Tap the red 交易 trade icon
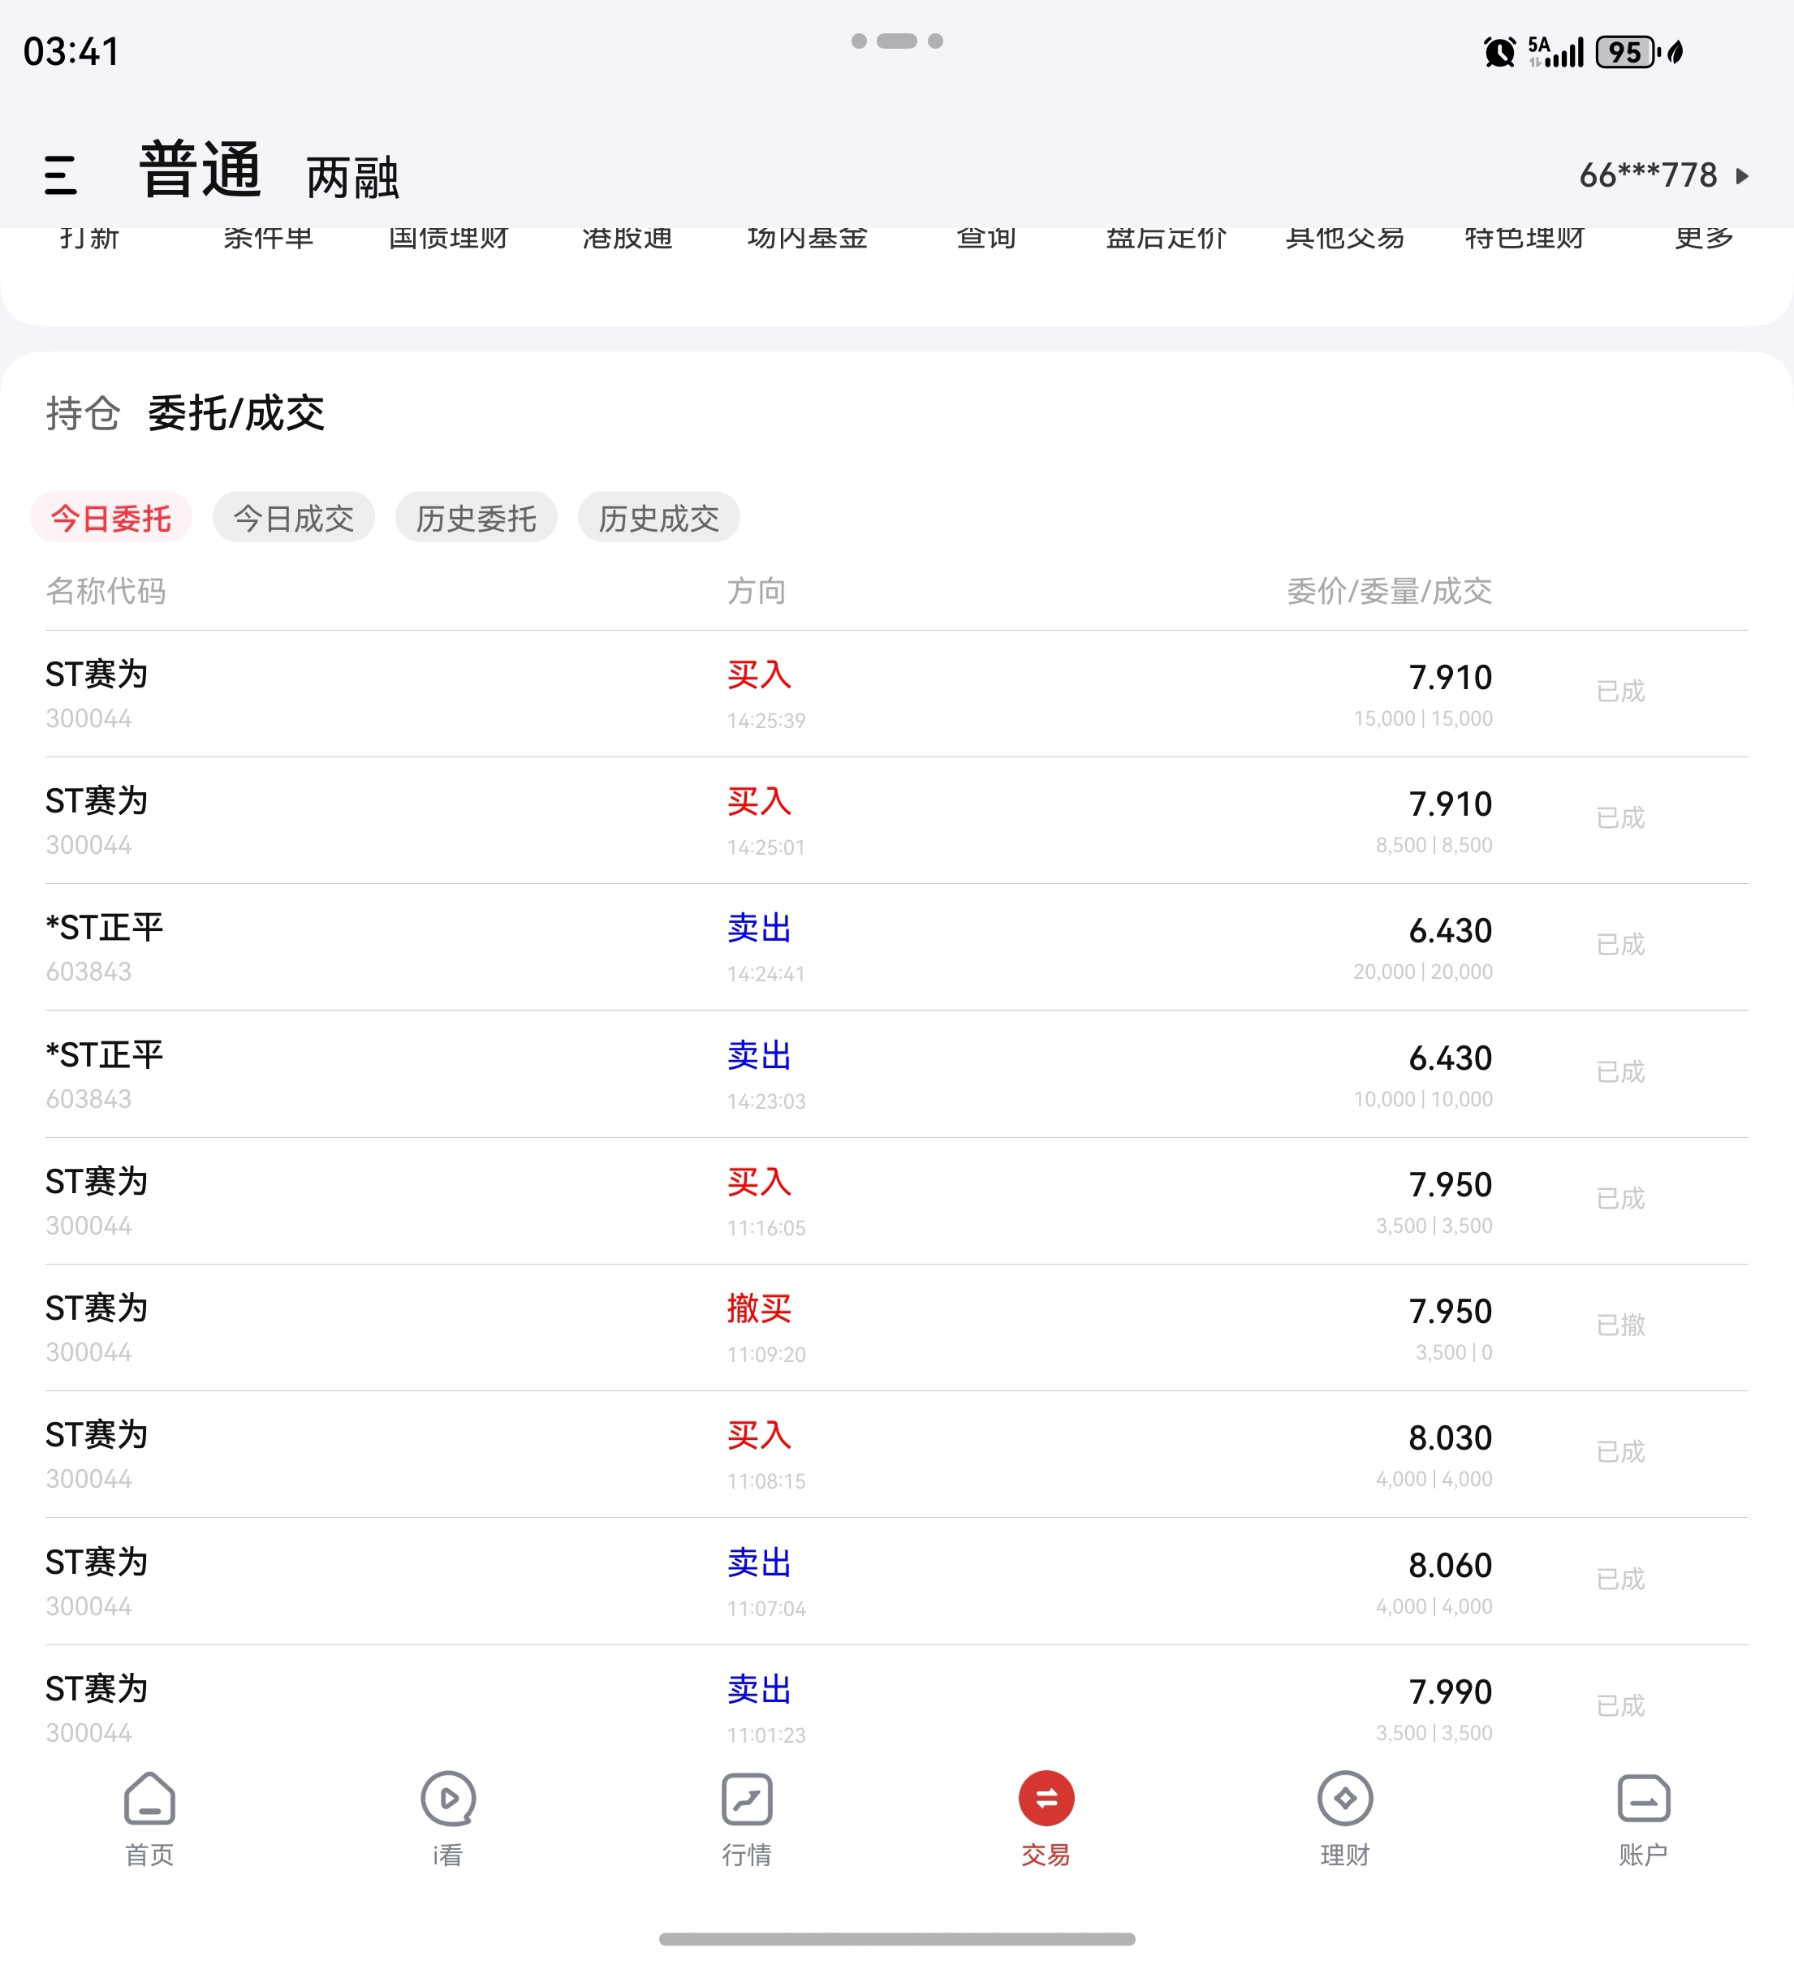The height and width of the screenshot is (1961, 1794). 1046,1799
